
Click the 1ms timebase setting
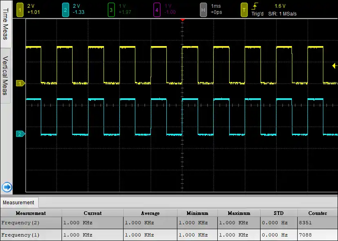216,6
